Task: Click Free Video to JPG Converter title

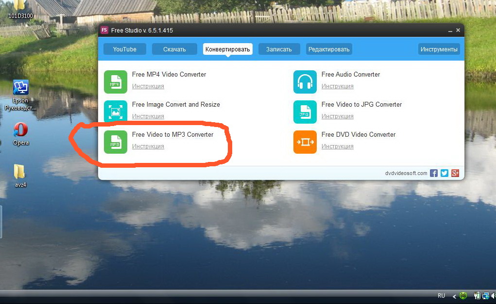Action: (x=361, y=105)
